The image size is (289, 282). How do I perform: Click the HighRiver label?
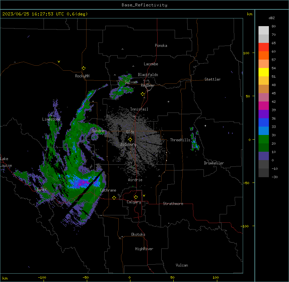click(x=144, y=249)
